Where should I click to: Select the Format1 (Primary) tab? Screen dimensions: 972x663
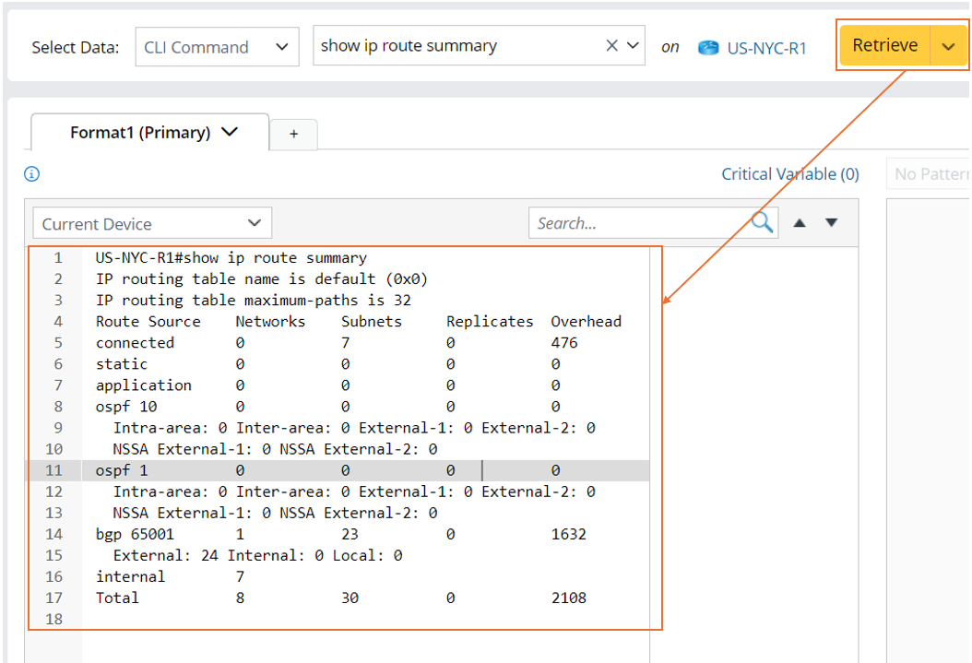[x=140, y=133]
